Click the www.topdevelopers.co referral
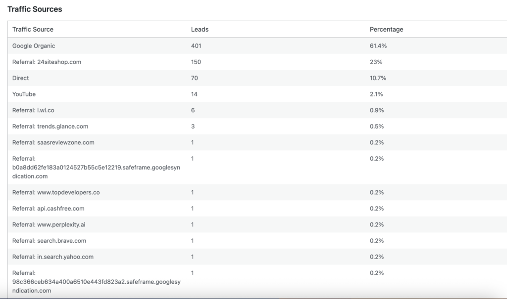Screen dimensions: 507x299 click(x=56, y=192)
